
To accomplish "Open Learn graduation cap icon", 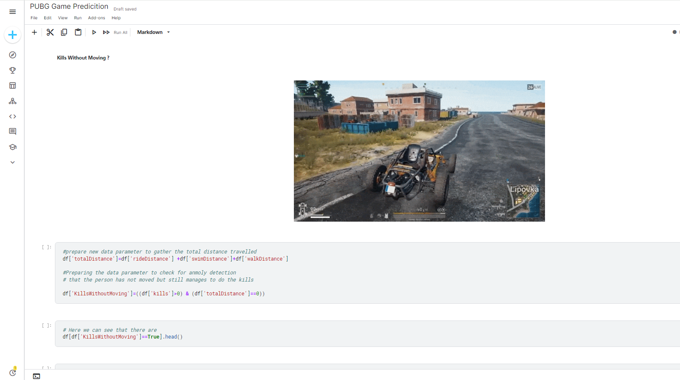I will click(13, 147).
